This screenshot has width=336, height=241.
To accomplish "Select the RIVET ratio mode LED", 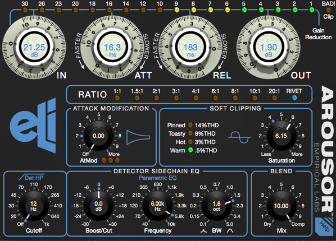I will 294,98.
